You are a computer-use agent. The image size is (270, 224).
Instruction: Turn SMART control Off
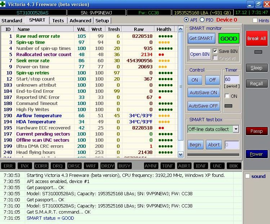(x=212, y=80)
